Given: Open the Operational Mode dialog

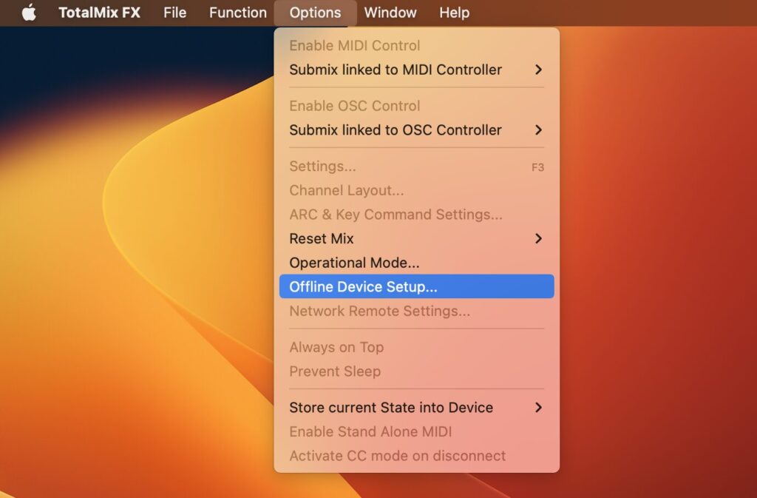Looking at the screenshot, I should pos(353,262).
